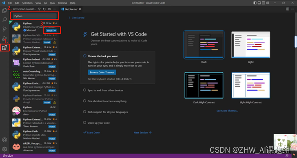
Task: Open the Install dropdown arrow for Python
Action: point(55,31)
